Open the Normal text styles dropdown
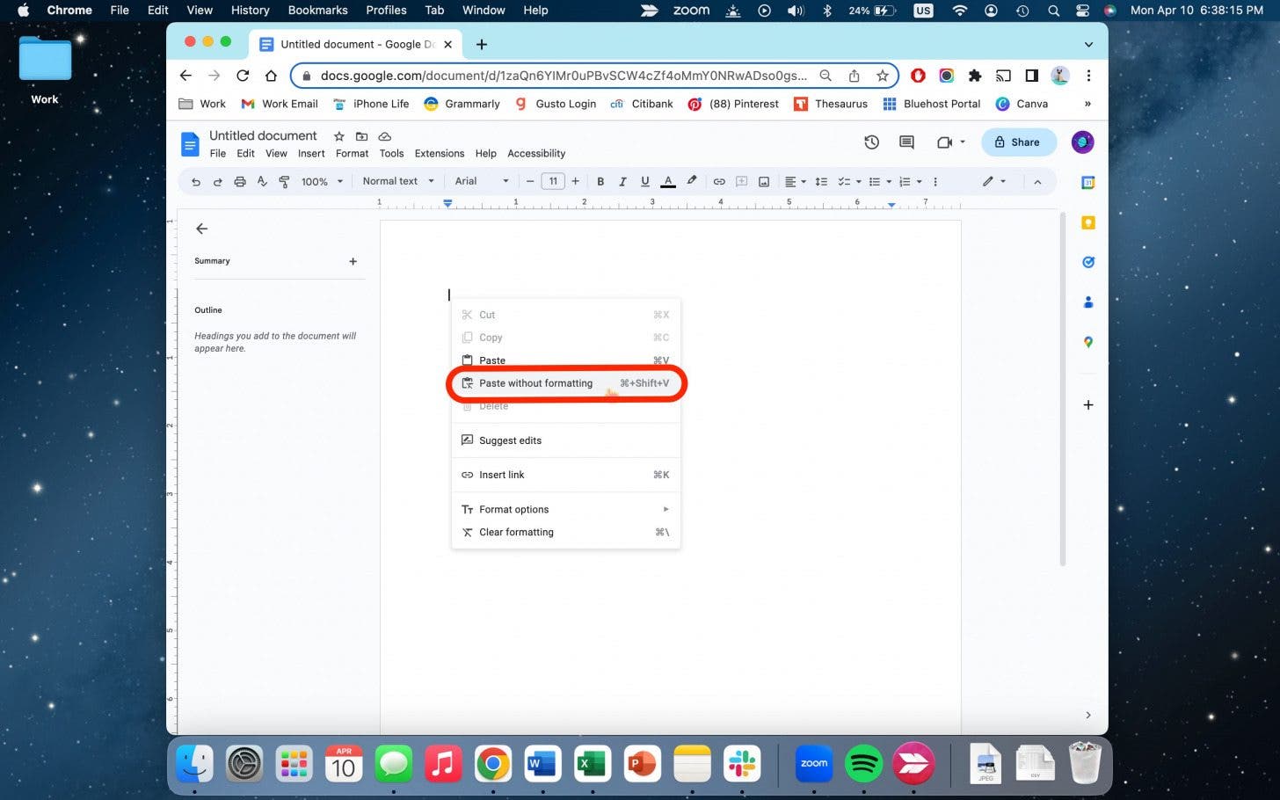Screen dimensions: 1280x800 coord(396,181)
